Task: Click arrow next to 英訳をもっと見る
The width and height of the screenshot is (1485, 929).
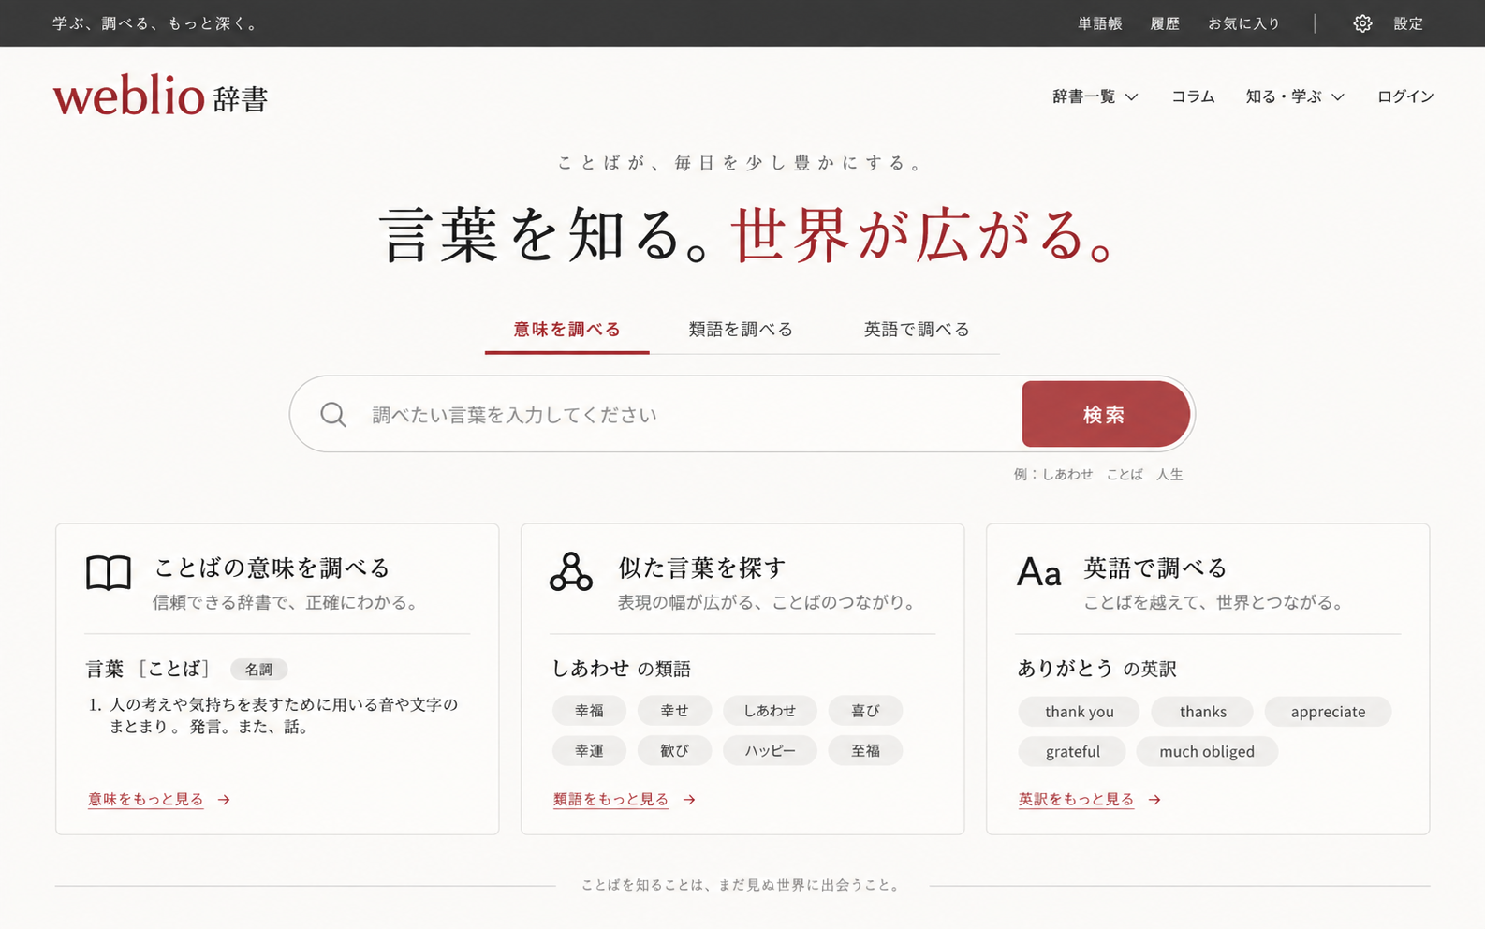Action: pyautogui.click(x=1154, y=800)
